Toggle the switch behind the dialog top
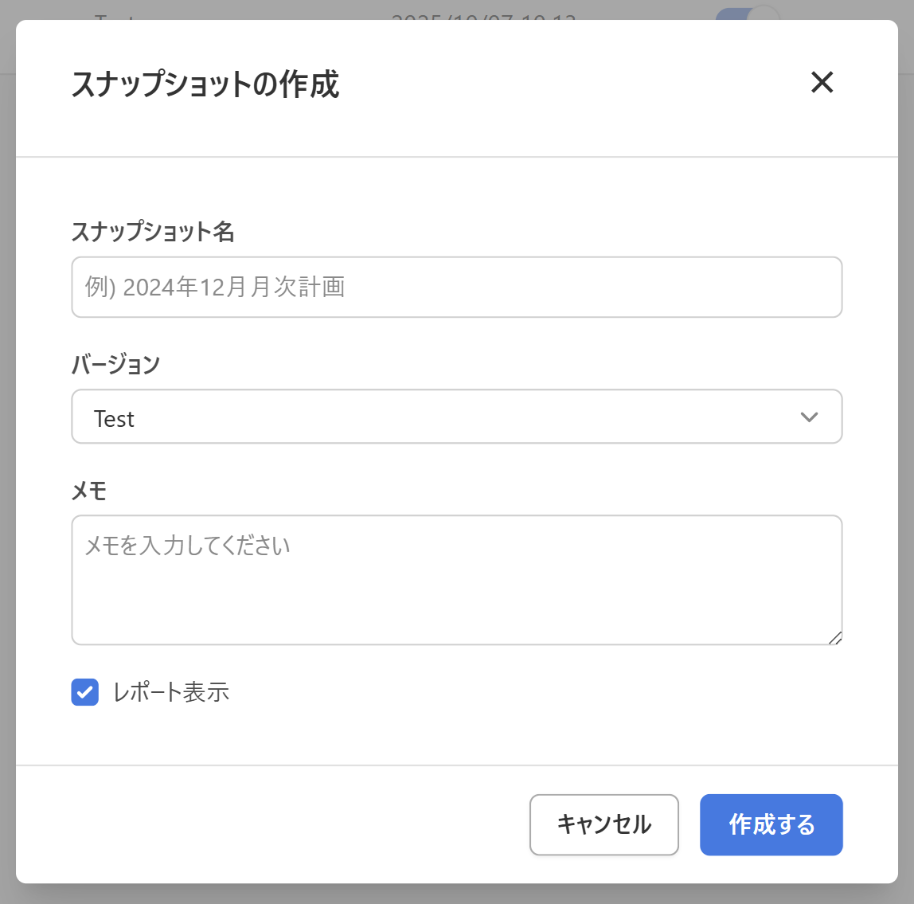914x904 pixels. point(747,14)
